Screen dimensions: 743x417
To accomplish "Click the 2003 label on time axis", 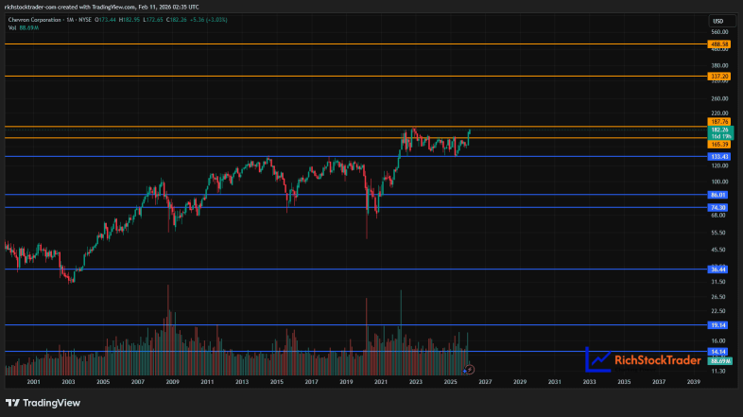I will [x=68, y=382].
